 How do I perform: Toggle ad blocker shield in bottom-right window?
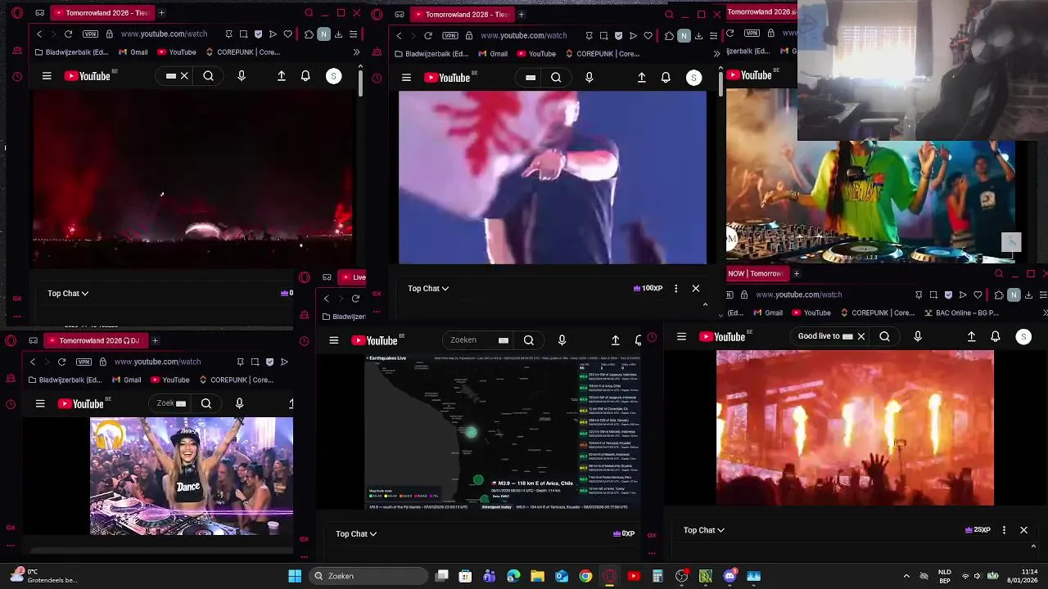[948, 294]
